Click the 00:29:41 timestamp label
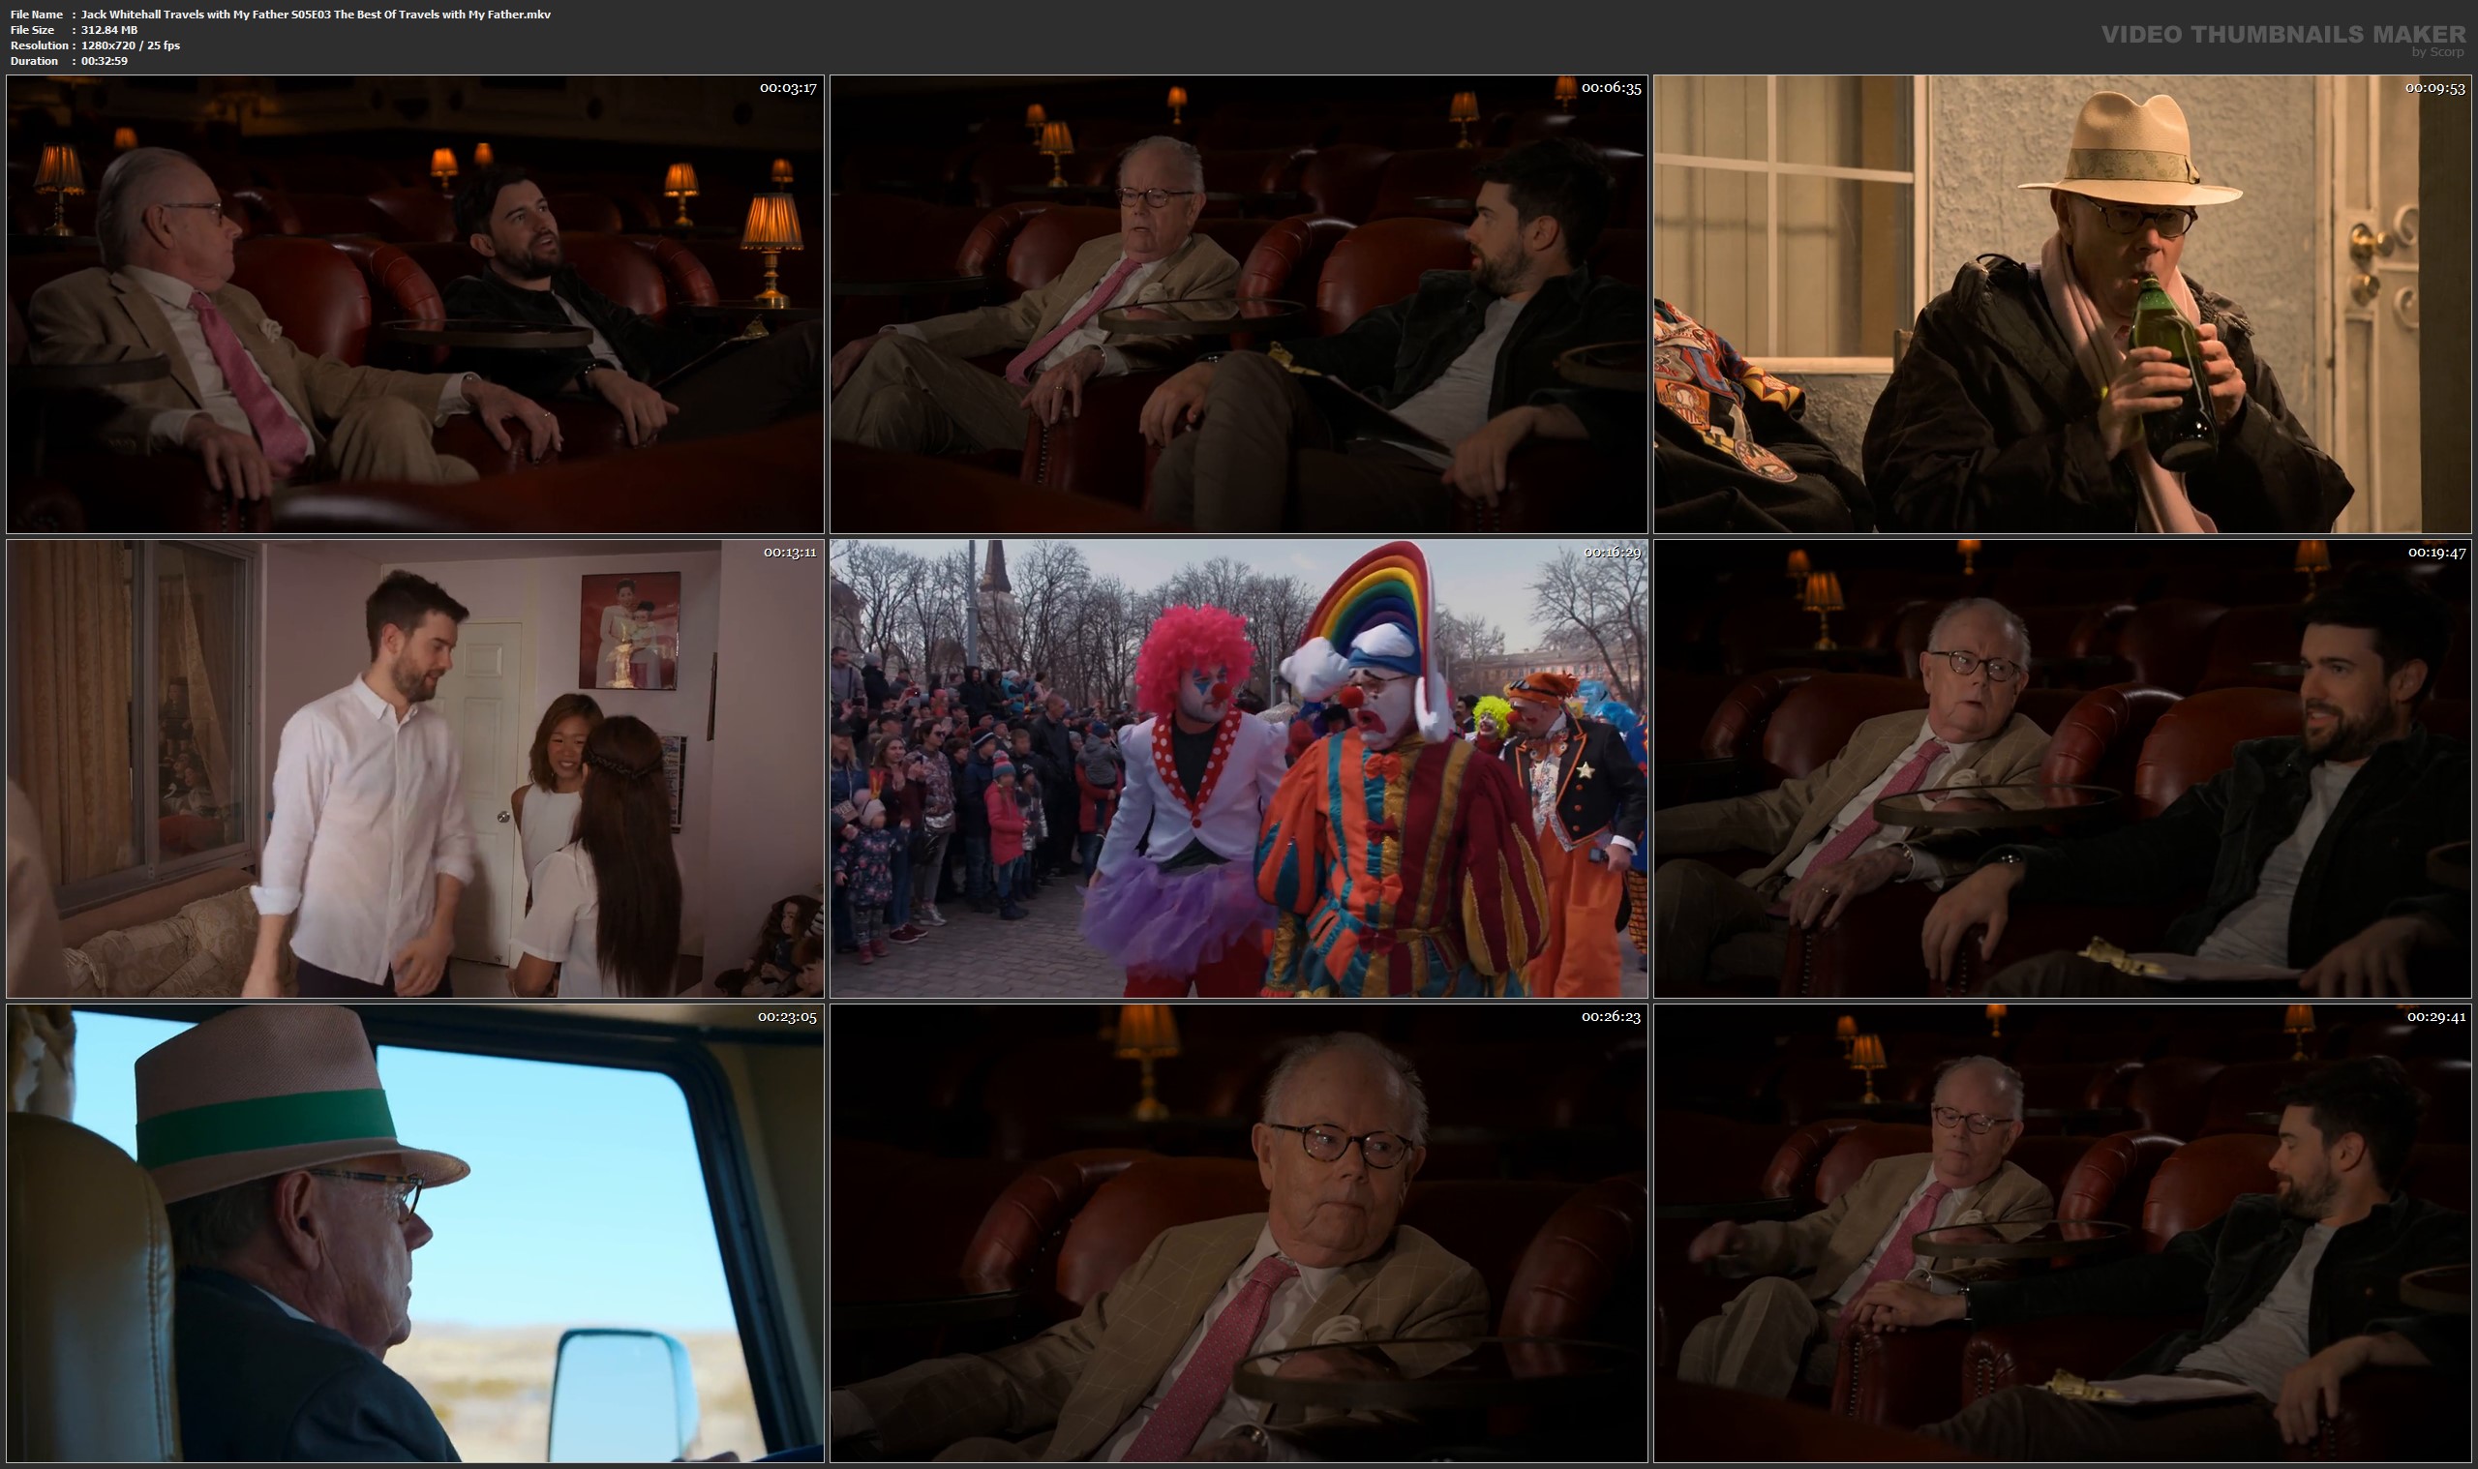 tap(2436, 1017)
